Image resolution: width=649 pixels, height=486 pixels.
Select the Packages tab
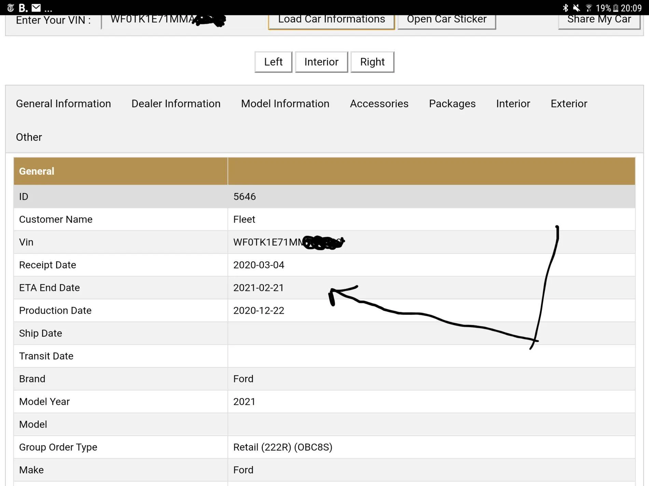[x=452, y=103]
